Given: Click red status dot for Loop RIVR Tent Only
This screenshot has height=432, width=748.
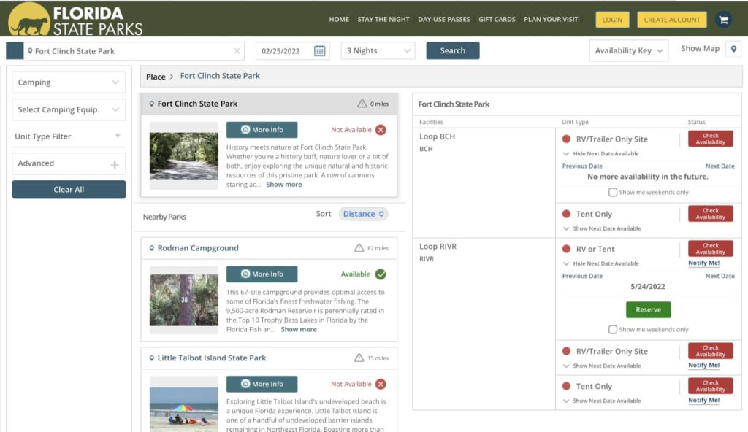Looking at the screenshot, I should tap(566, 386).
